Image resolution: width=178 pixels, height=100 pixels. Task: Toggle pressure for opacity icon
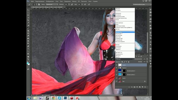pos(72,4)
